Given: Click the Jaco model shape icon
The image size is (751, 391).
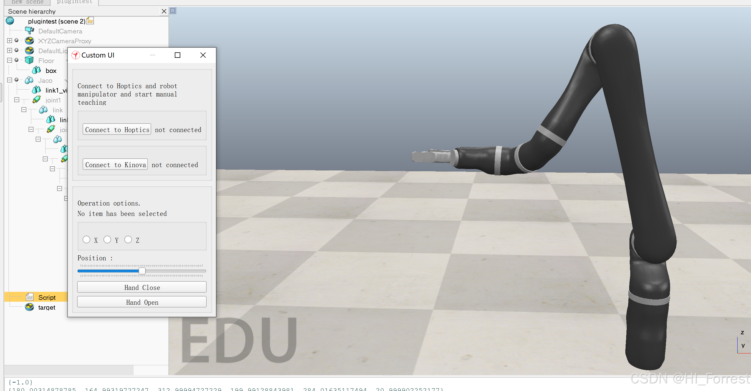Looking at the screenshot, I should point(29,80).
